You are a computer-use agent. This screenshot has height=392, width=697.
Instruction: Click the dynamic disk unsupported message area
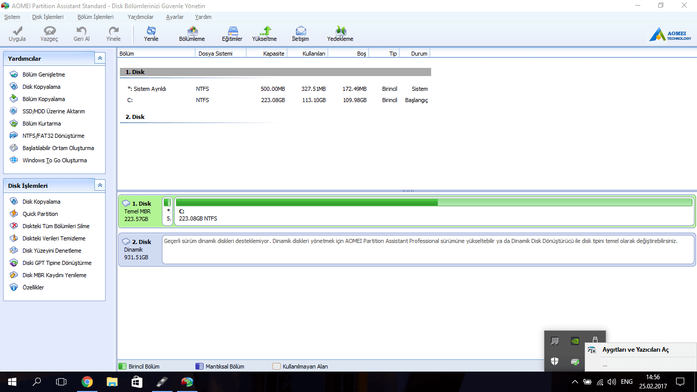pos(428,250)
